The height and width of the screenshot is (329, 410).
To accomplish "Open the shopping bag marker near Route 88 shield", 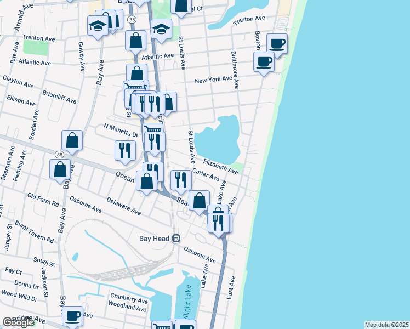I will (x=72, y=141).
